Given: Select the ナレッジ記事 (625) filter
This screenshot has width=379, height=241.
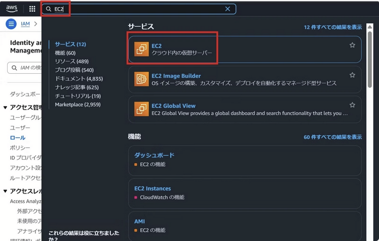Looking at the screenshot, I should pos(77,87).
